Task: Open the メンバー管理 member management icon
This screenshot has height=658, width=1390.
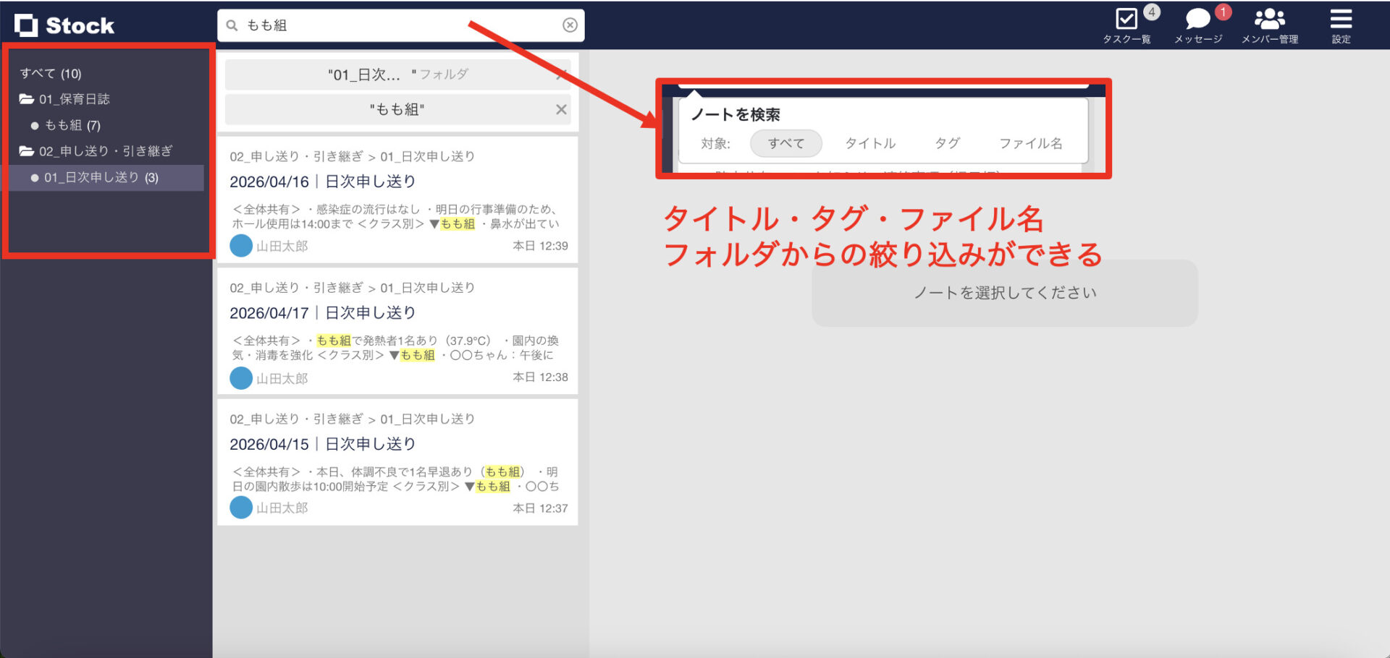Action: (1271, 18)
